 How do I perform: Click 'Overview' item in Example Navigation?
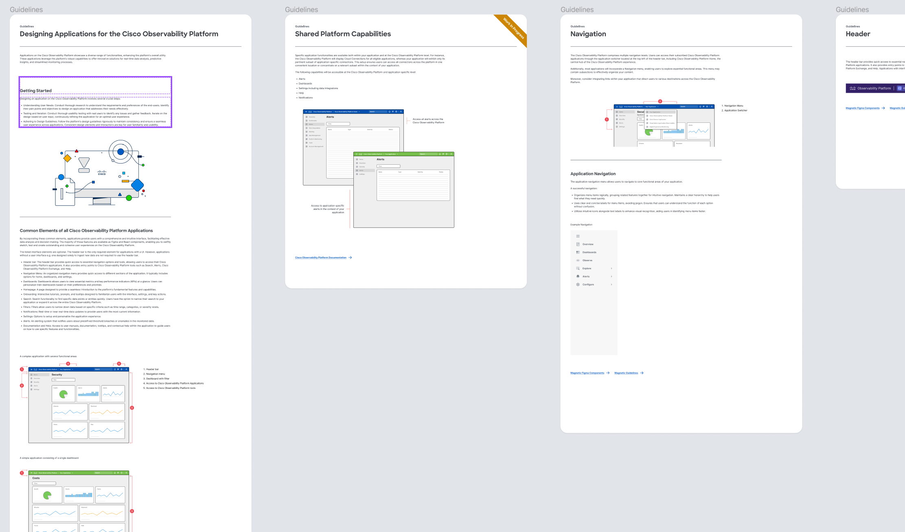click(588, 244)
